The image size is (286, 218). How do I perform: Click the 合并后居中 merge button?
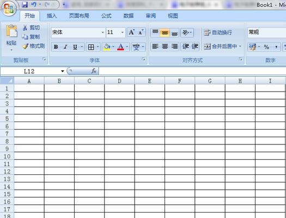pos(222,46)
